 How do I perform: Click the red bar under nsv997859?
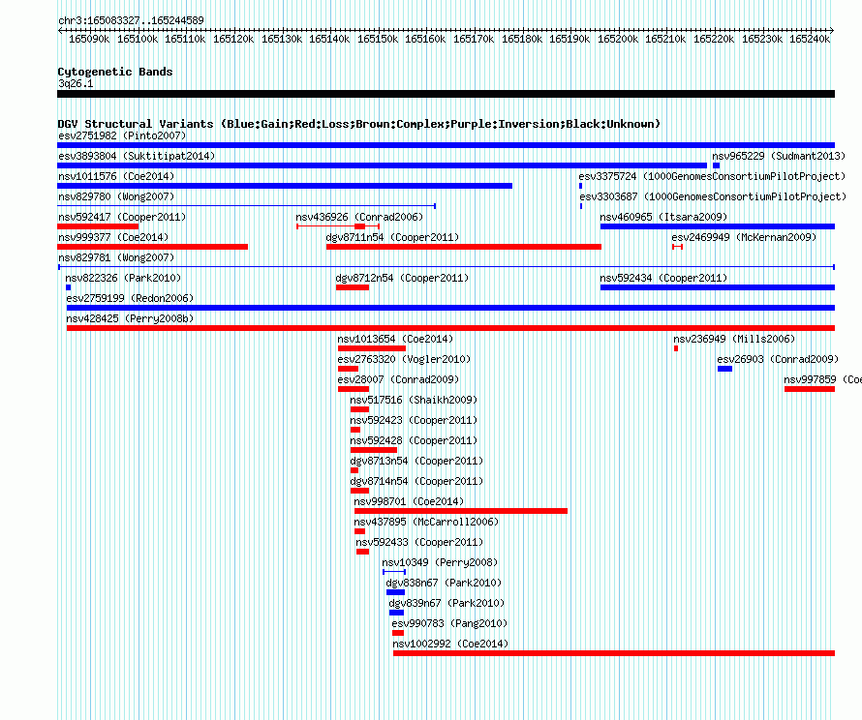pyautogui.click(x=810, y=389)
